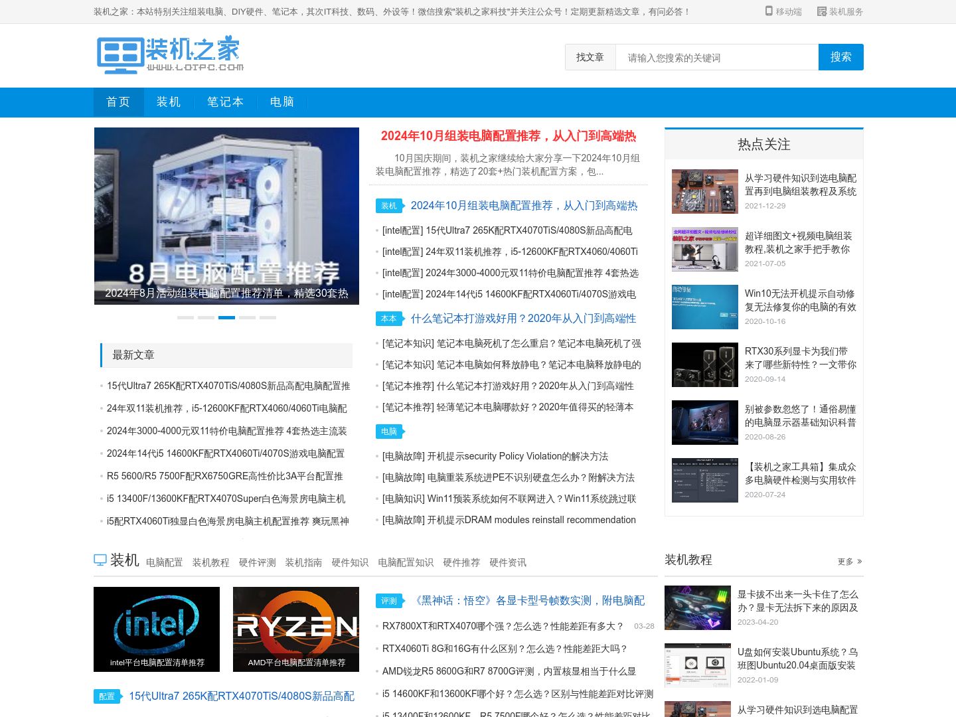Viewport: 956px width, 717px height.
Task: Open 笔记本 navigation tab
Action: pyautogui.click(x=226, y=102)
